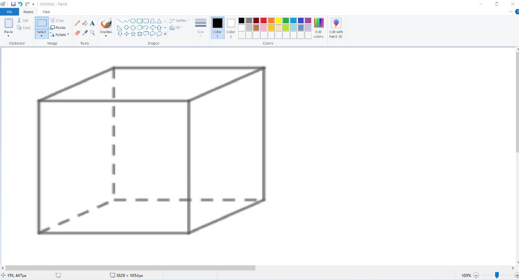Open Edit with Paint 3D
Screen dimensions: 519x280
[336, 28]
